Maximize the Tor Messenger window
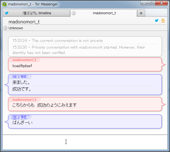The image size is (170, 152). [152, 3]
